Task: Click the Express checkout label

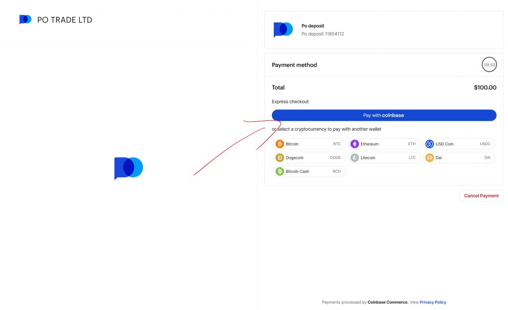Action: [290, 102]
